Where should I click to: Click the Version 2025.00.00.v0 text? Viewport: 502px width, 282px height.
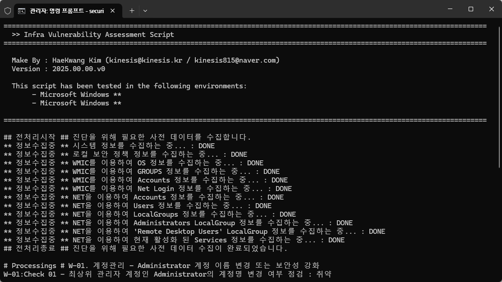point(58,68)
